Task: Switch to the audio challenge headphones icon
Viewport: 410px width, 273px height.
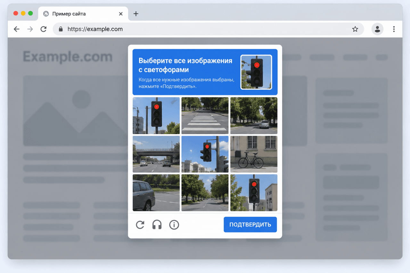Action: pos(157,225)
